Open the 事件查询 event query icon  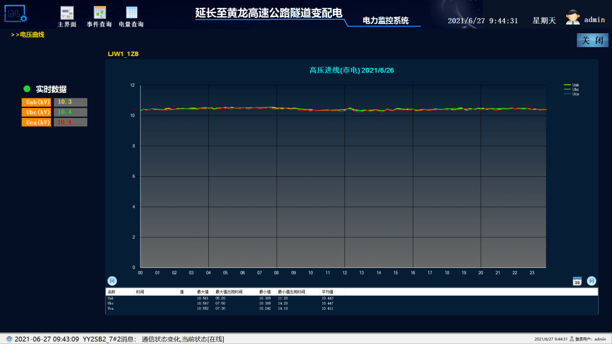pyautogui.click(x=100, y=13)
